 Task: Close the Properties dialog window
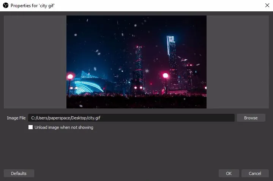[267, 5]
